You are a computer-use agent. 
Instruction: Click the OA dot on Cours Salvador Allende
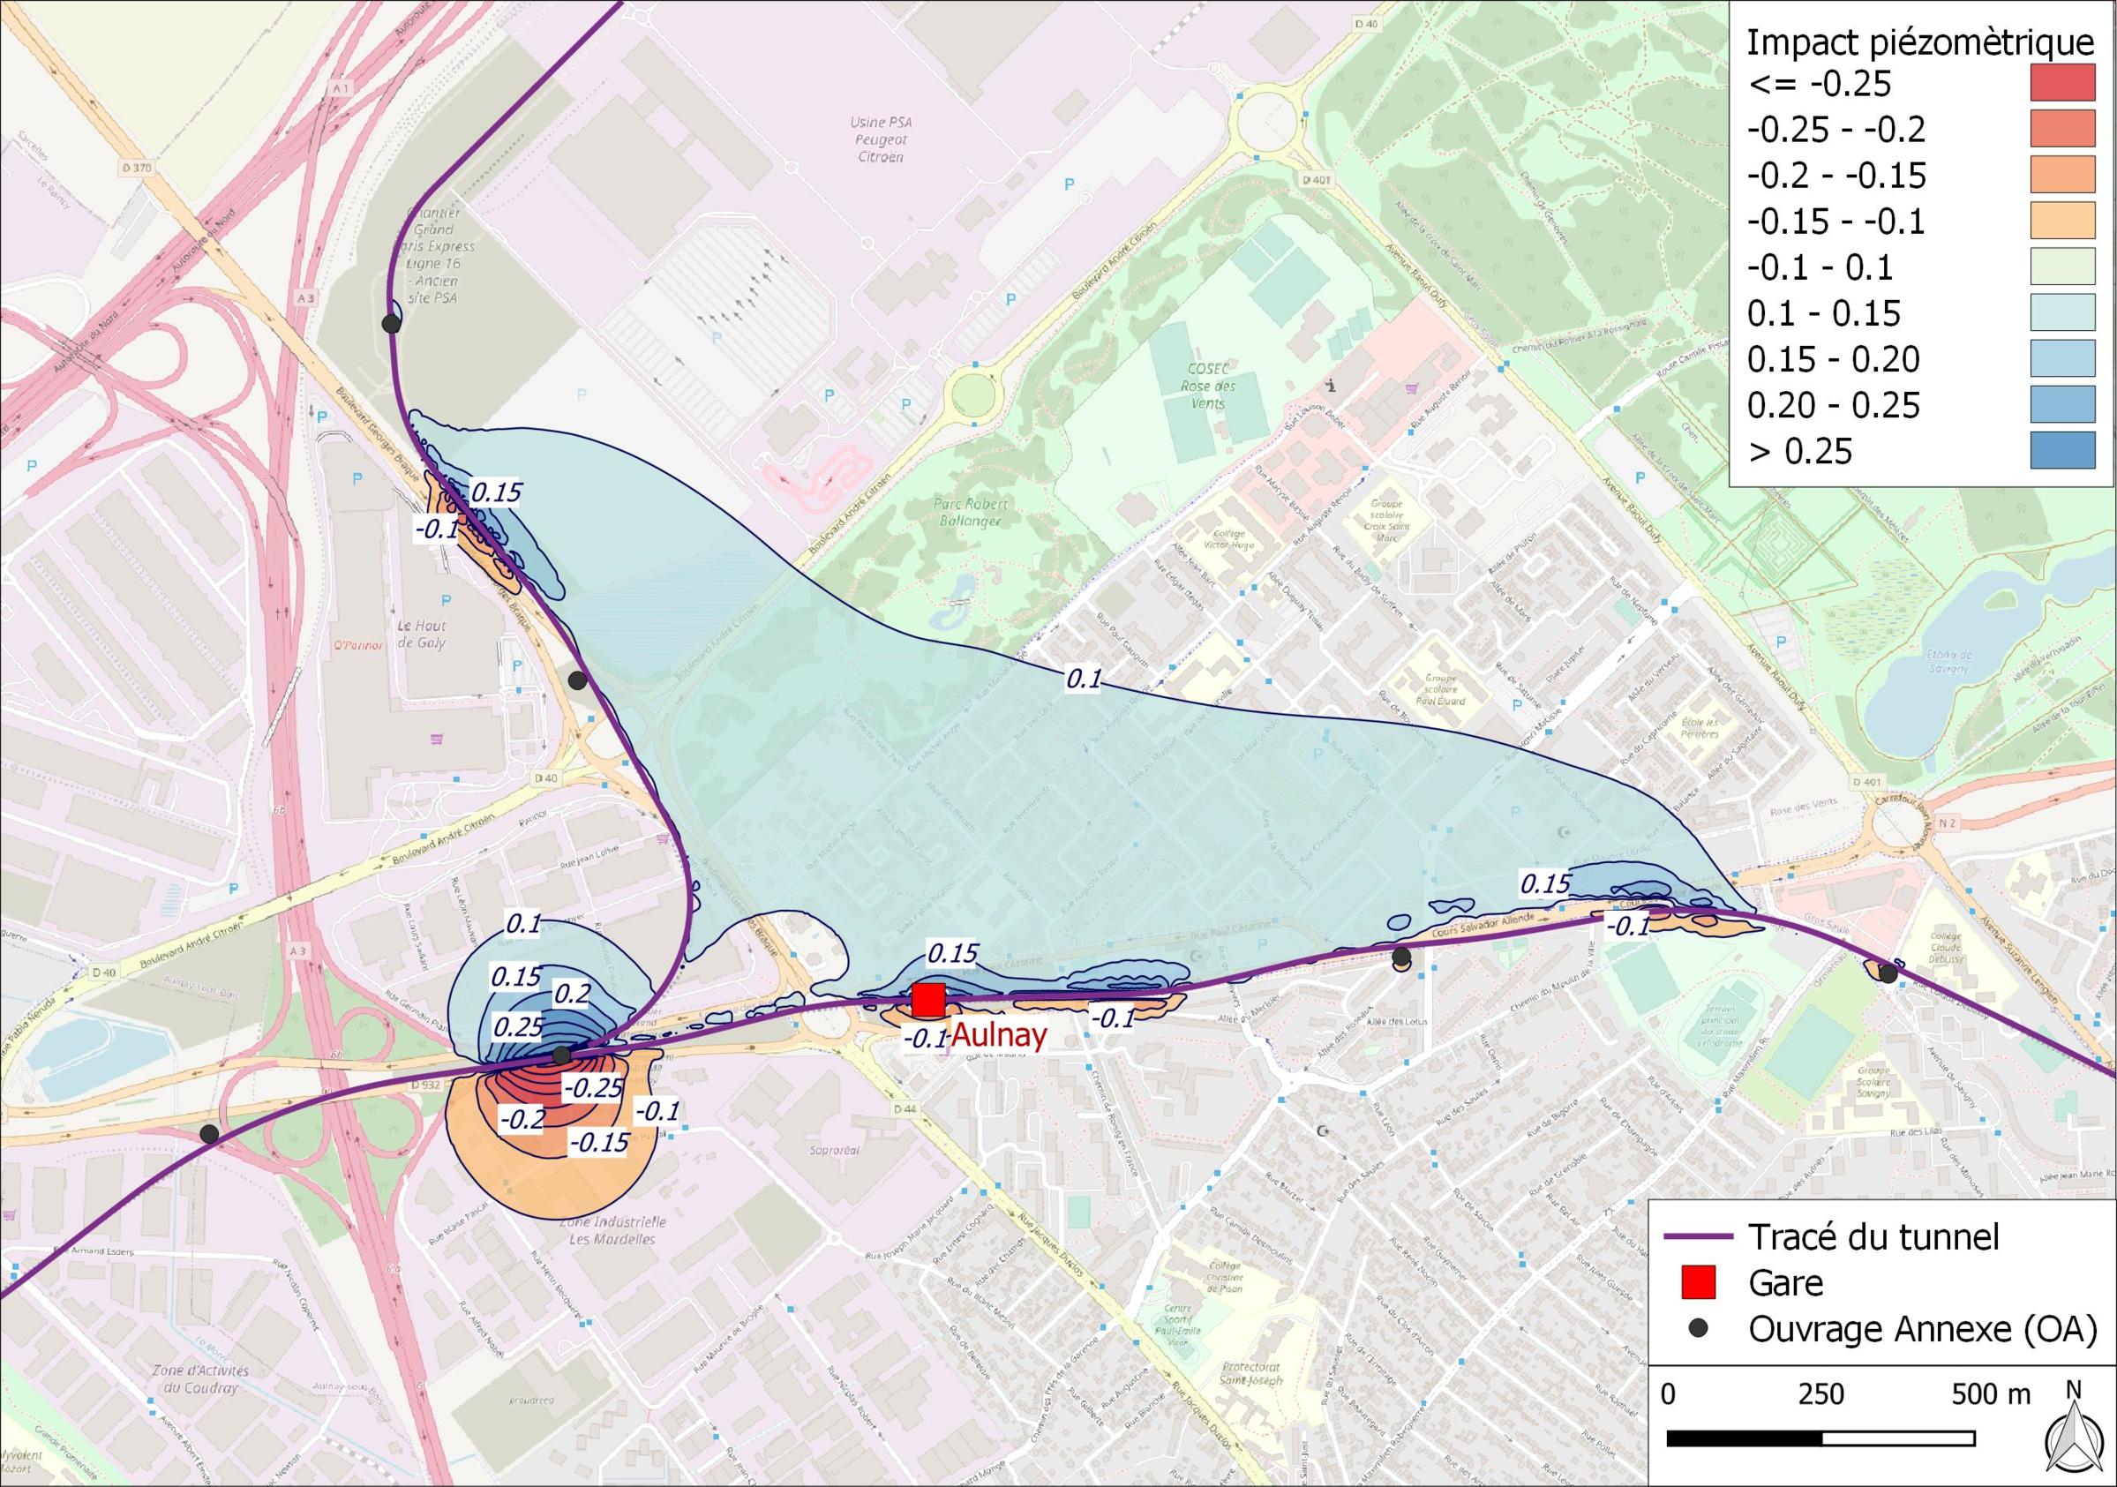point(1400,956)
